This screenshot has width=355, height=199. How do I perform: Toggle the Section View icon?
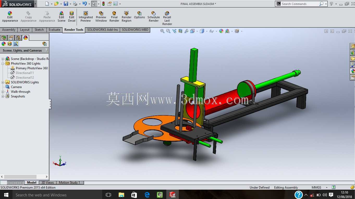tap(180, 31)
